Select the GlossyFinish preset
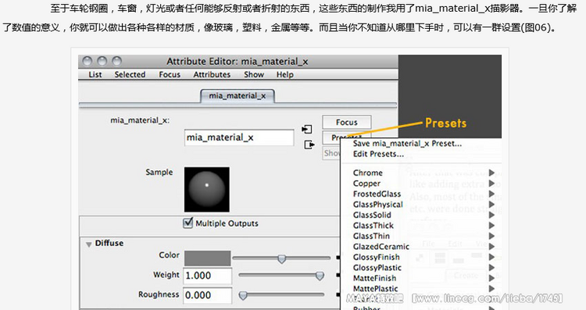This screenshot has width=586, height=310. (x=377, y=257)
